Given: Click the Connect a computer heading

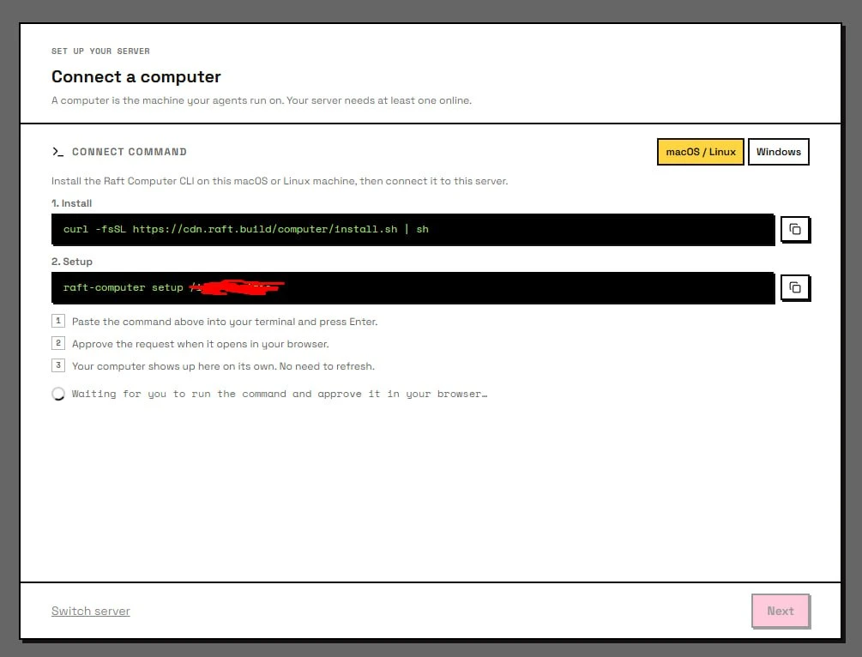Looking at the screenshot, I should pyautogui.click(x=136, y=76).
